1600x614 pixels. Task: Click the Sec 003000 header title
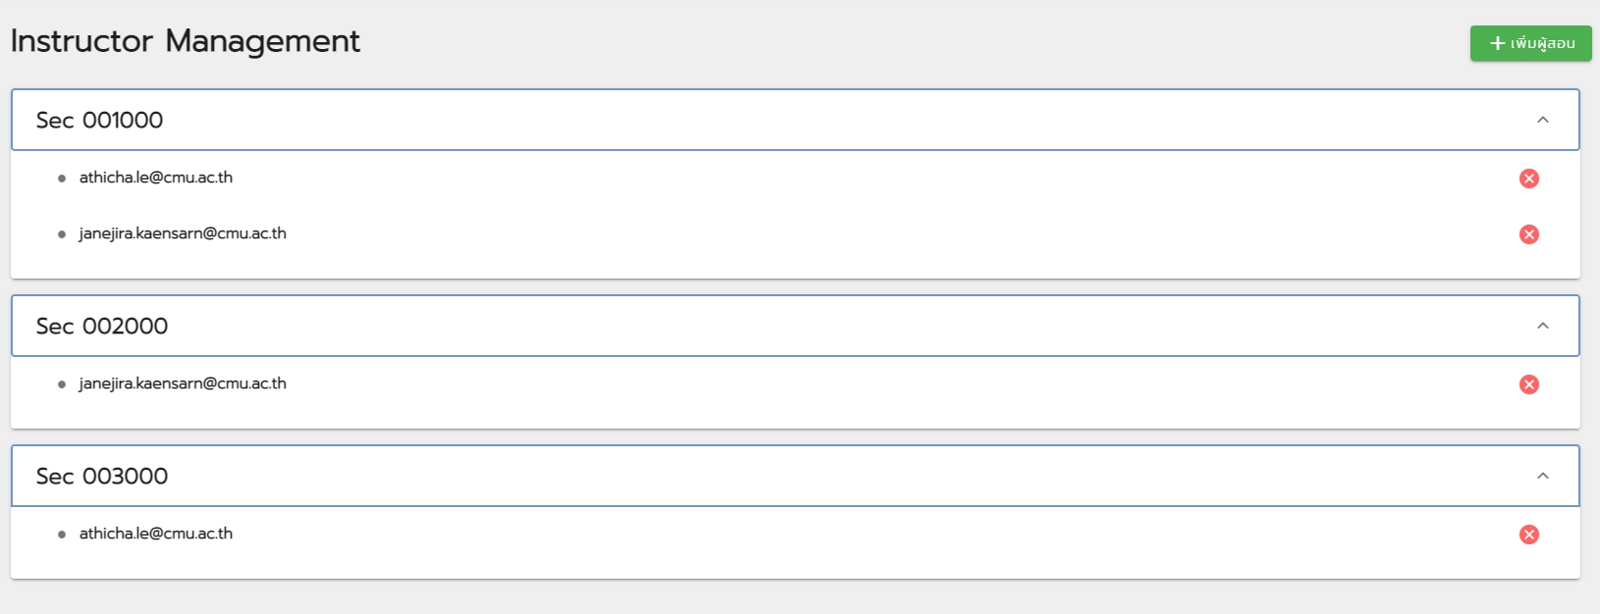(x=102, y=477)
